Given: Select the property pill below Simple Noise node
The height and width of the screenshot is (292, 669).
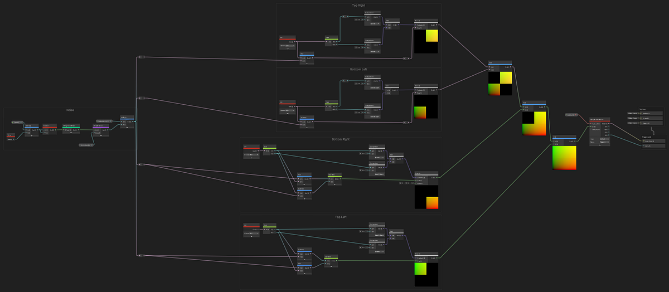Looking at the screenshot, I should point(86,145).
